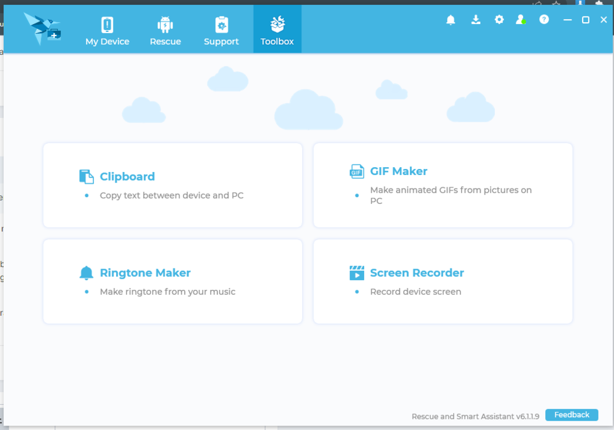This screenshot has width=614, height=430.
Task: Switch to the My Device tab
Action: pos(107,29)
